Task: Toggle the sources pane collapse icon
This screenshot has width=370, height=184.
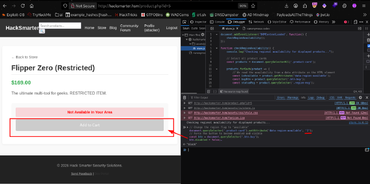Action: coord(212,29)
